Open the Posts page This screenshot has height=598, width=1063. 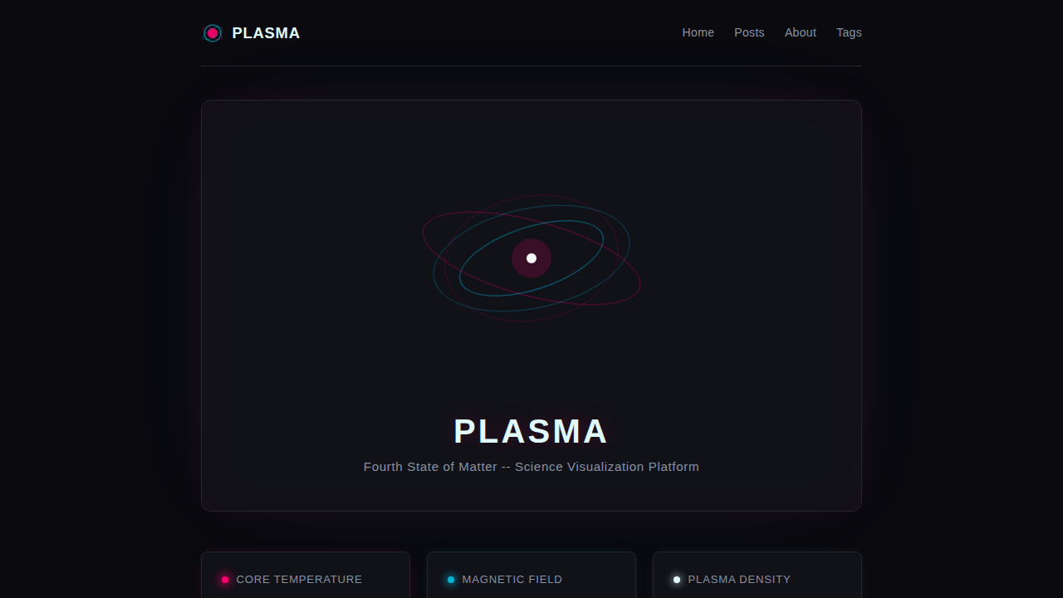(749, 32)
